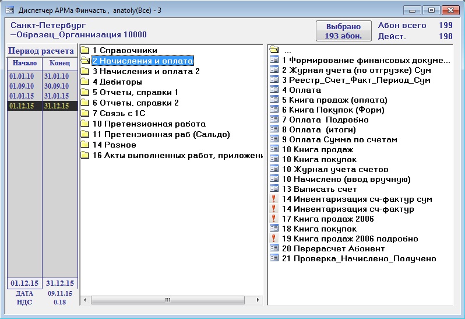The image size is (465, 319).
Task: Click red exclamation icon of 19 Книга продаж 2006 подробно
Action: click(x=274, y=239)
